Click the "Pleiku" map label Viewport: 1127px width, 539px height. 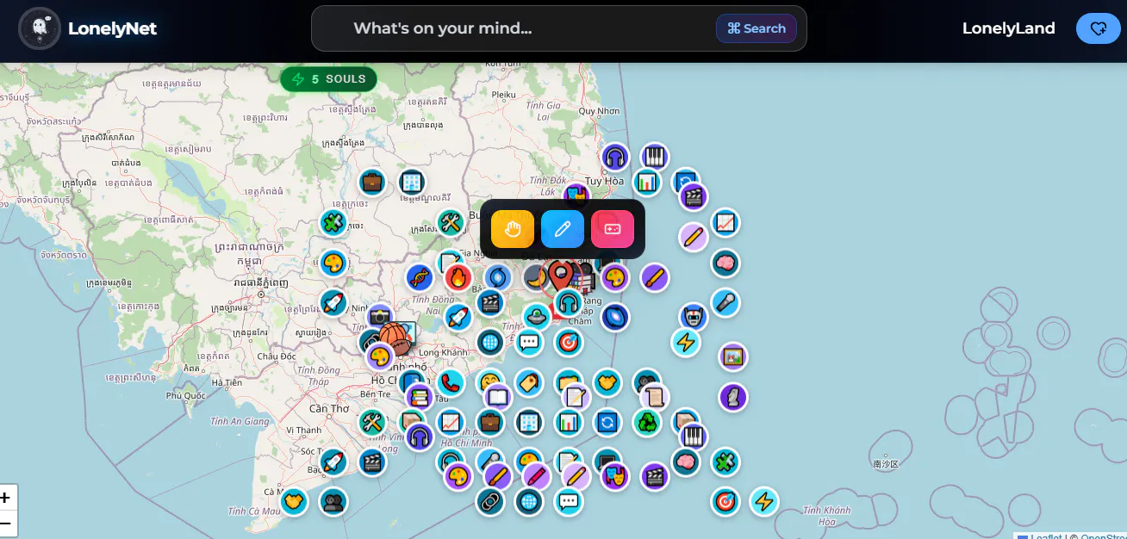point(503,95)
